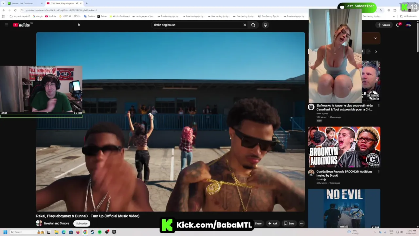Open the YouTube account avatar menu
Viewport: 419px width, 236px height.
click(x=409, y=25)
